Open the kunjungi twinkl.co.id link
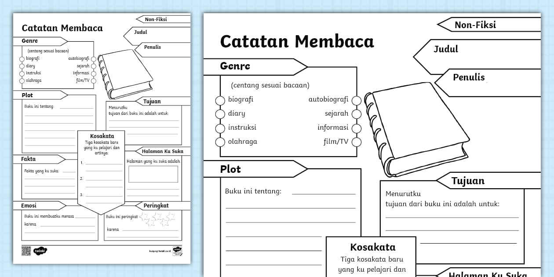Image resolution: width=554 pixels, height=277 pixels. click(160, 251)
